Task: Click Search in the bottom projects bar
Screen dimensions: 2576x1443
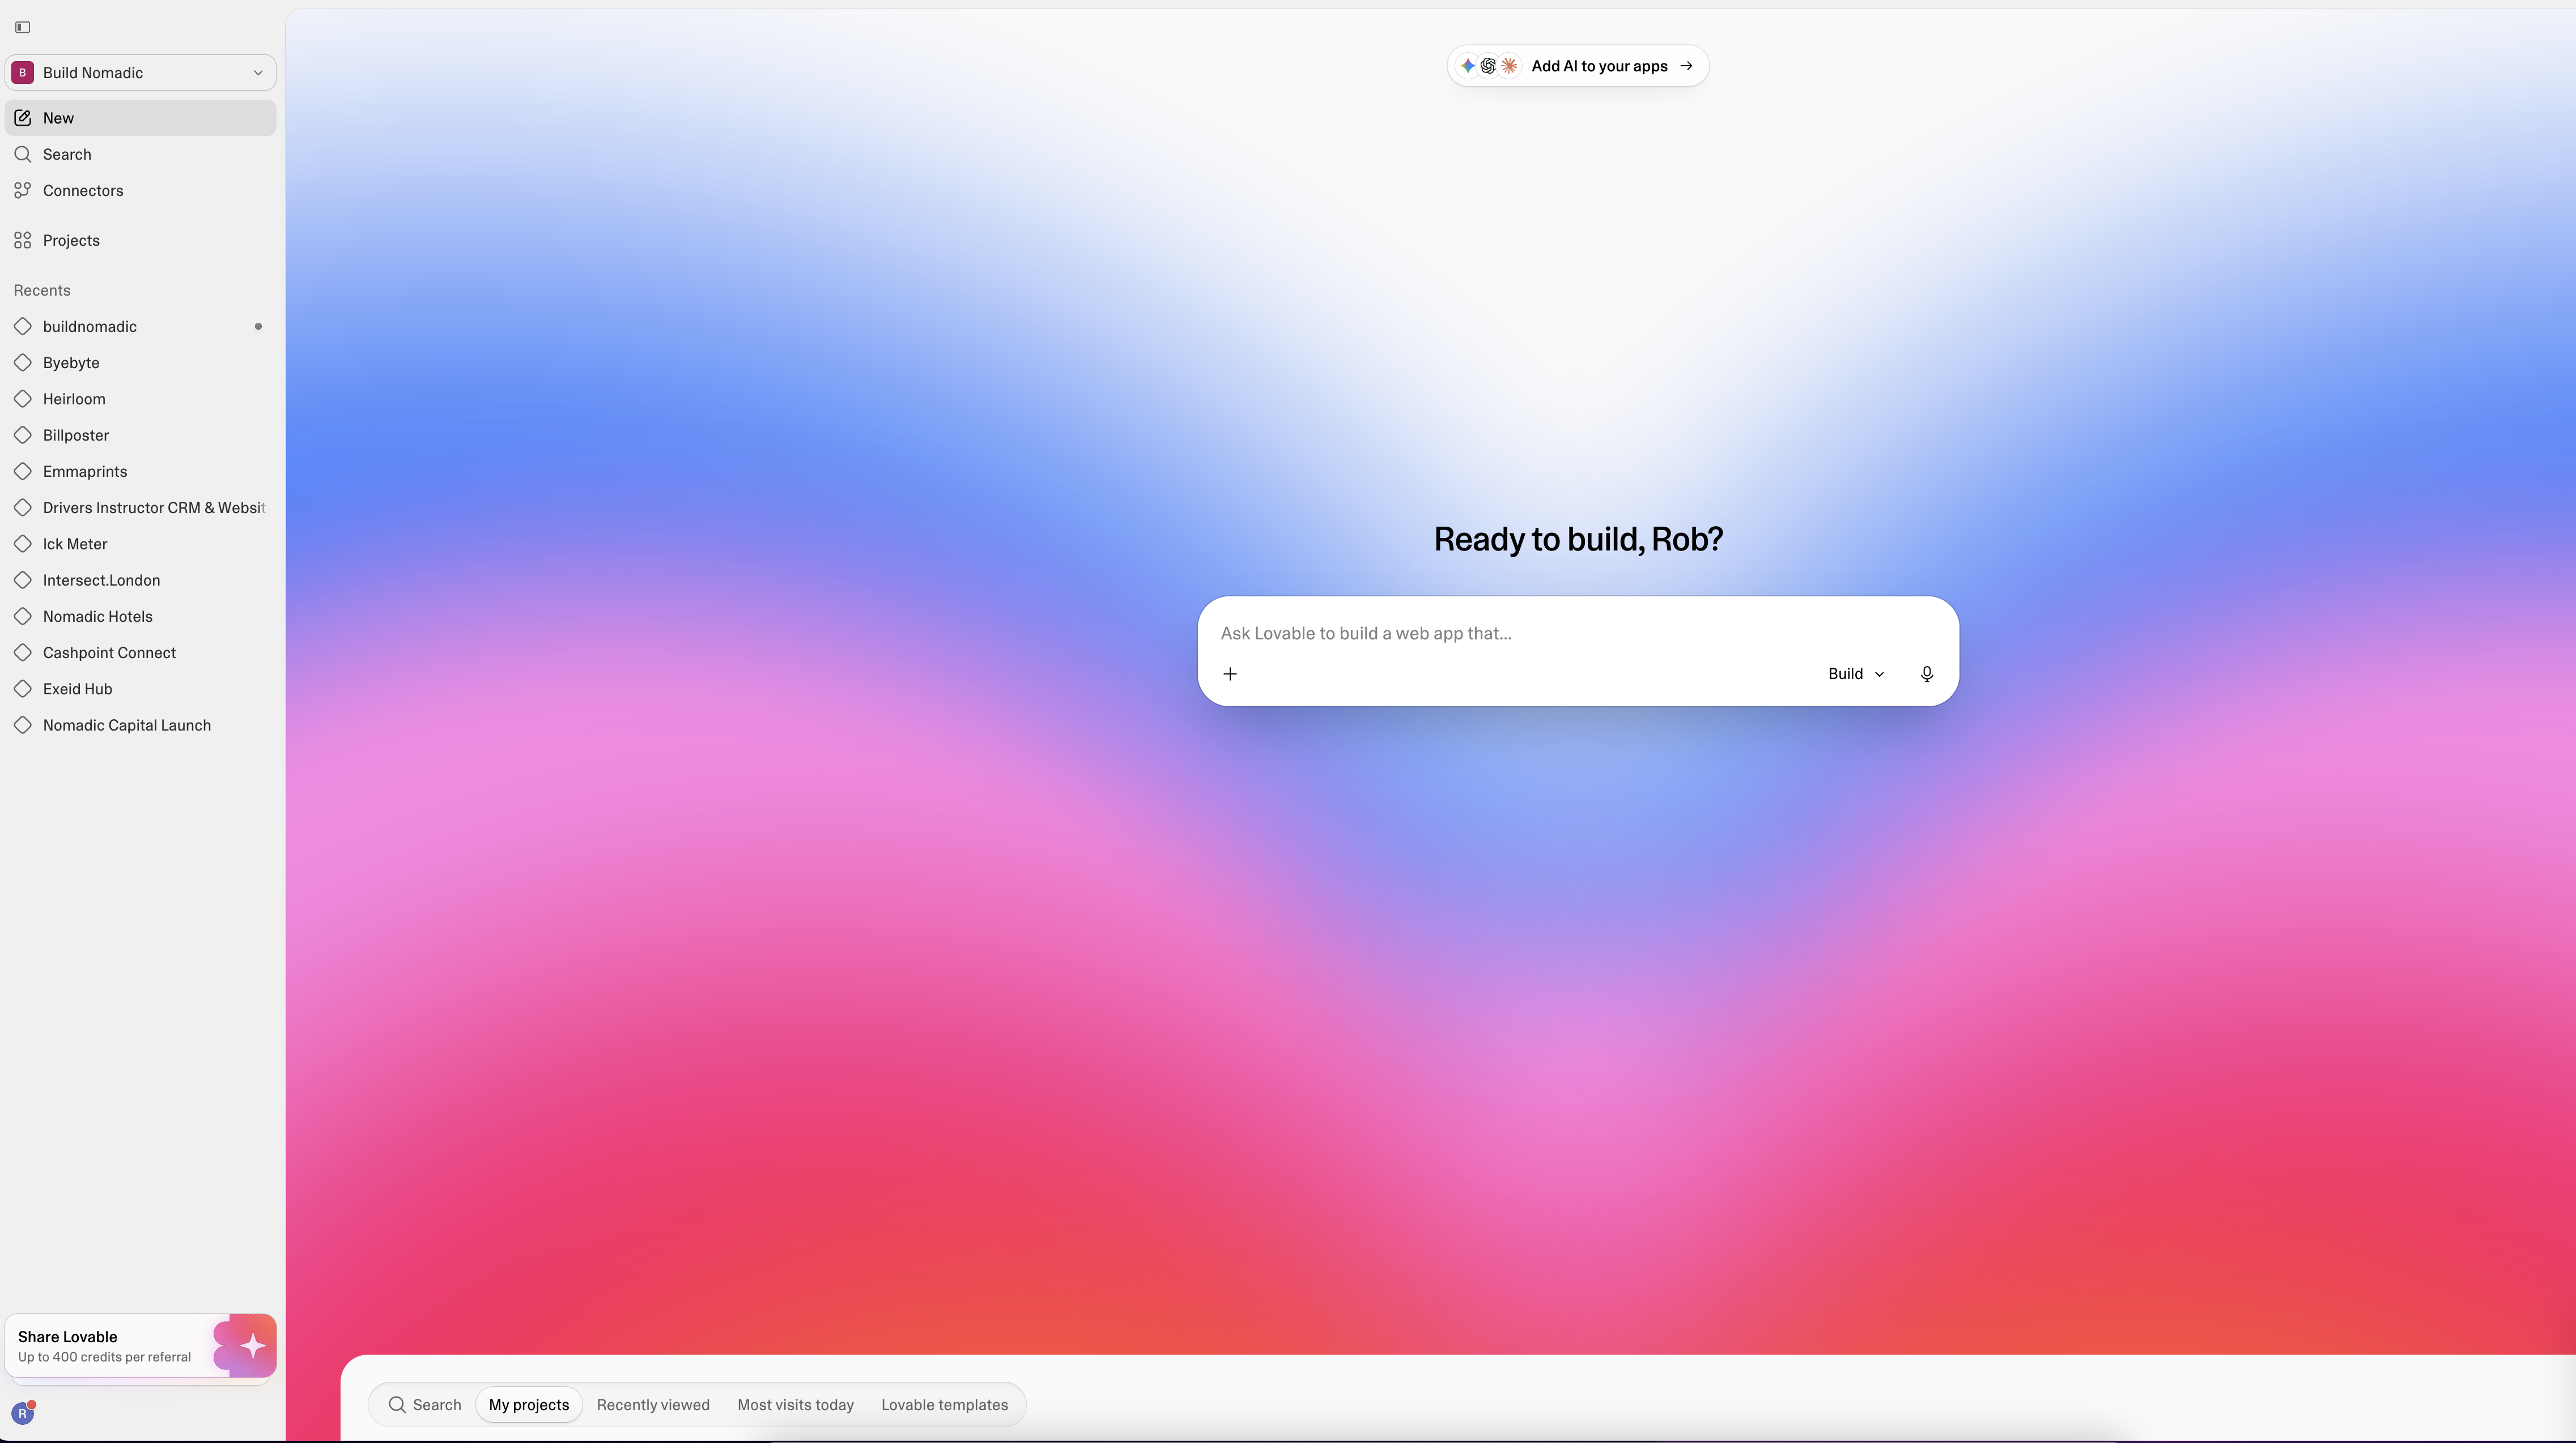Action: 425,1405
